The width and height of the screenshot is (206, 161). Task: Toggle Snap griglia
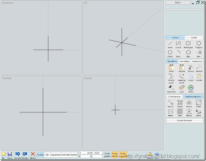(x=107, y=155)
